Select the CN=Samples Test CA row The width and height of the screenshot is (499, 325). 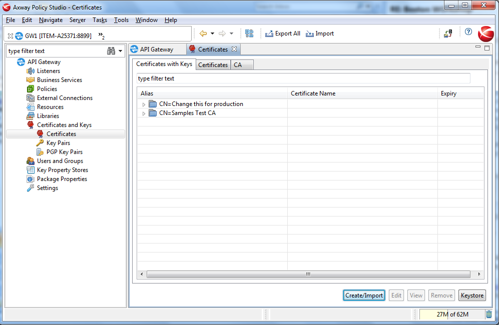point(188,113)
